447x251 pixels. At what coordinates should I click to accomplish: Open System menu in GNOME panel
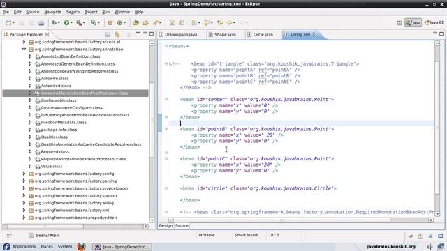click(x=65, y=246)
